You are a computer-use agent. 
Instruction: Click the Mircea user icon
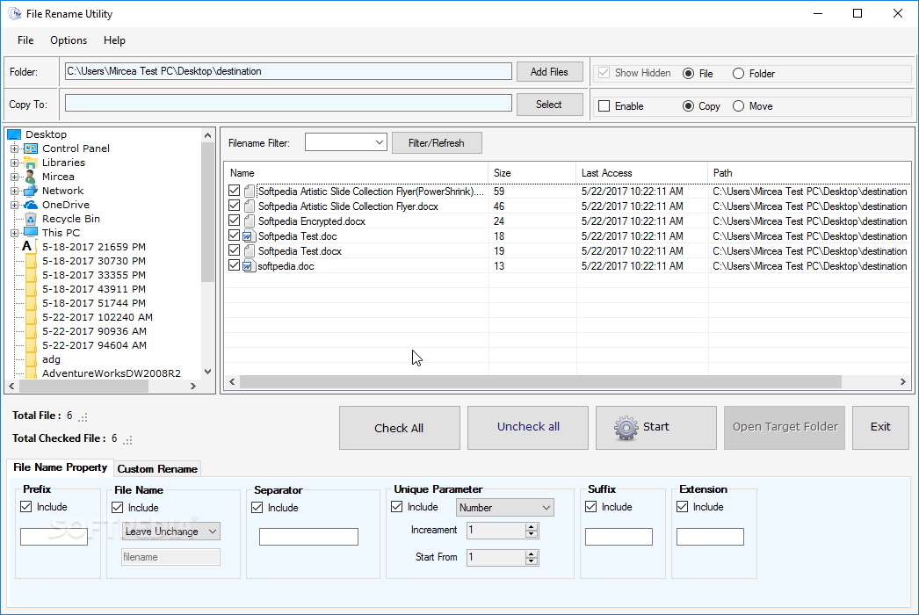[x=31, y=177]
